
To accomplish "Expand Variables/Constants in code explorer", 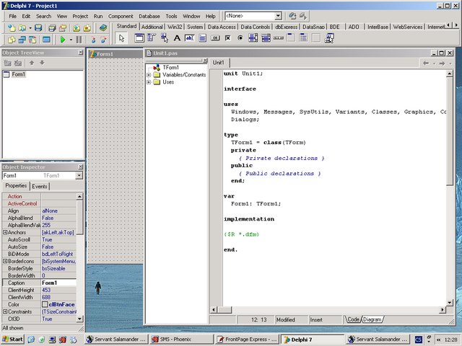I will coord(149,75).
